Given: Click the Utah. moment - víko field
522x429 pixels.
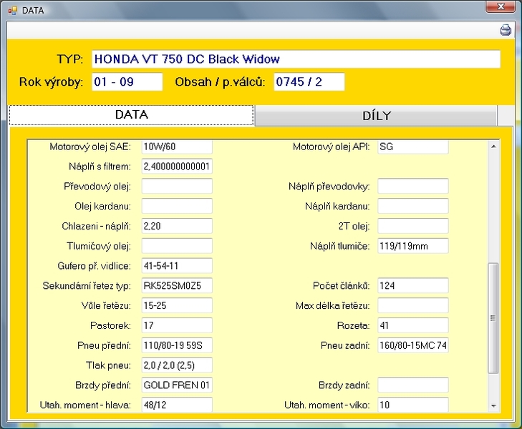Looking at the screenshot, I should pyautogui.click(x=413, y=405).
